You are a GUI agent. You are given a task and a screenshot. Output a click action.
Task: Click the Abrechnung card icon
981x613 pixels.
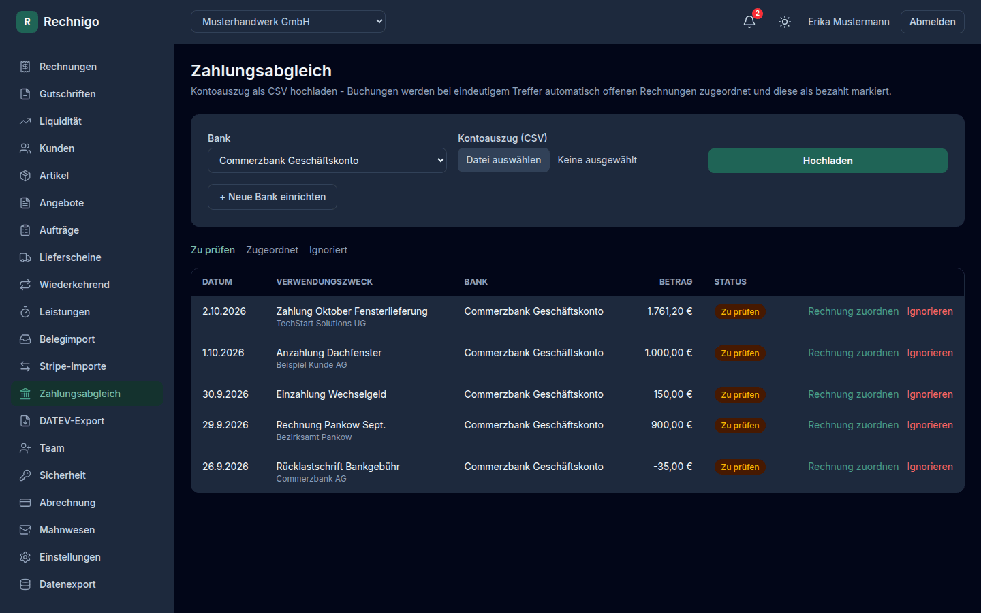(25, 503)
